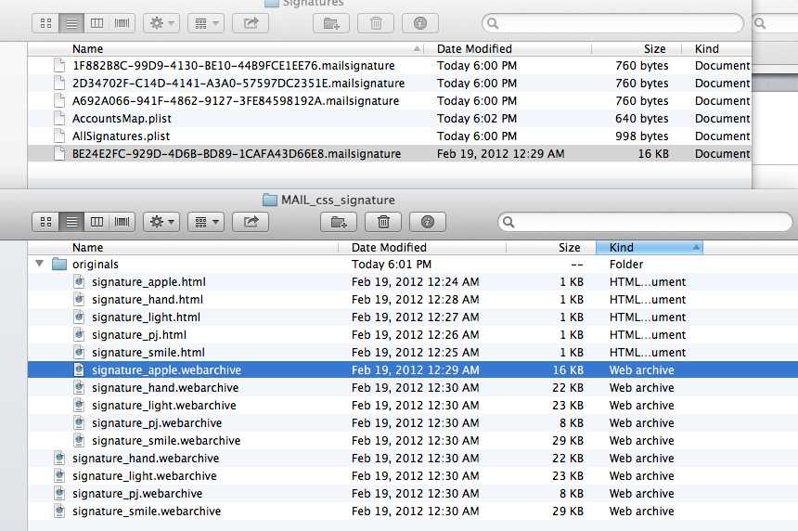Switch MAIL_css_signature window to Cover Flow view
This screenshot has height=531, width=798.
pos(122,222)
